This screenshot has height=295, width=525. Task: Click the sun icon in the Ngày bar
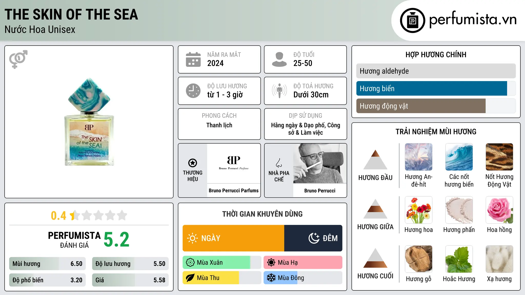(x=192, y=238)
